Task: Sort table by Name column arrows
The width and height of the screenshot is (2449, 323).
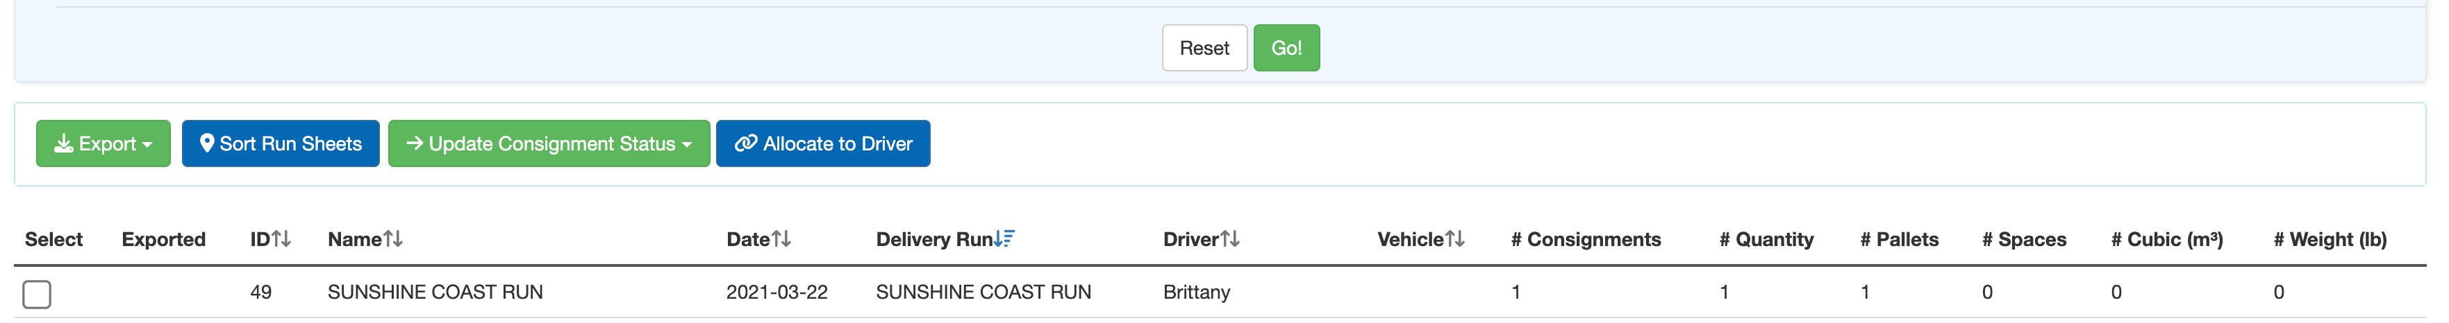Action: click(392, 239)
